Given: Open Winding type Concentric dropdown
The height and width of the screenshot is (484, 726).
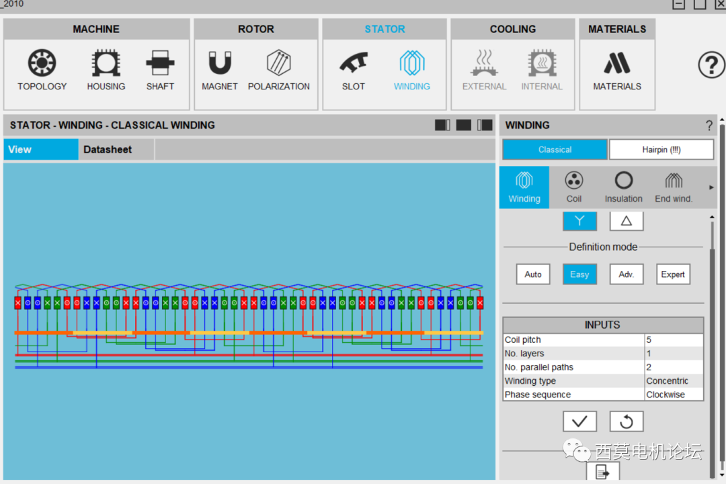Looking at the screenshot, I should [674, 380].
